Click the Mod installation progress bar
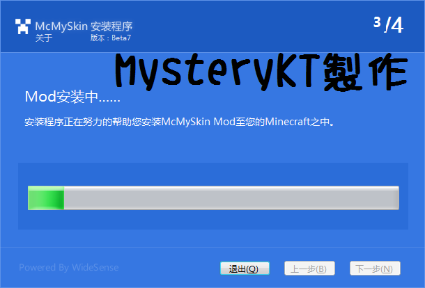This screenshot has width=425, height=288. 213,198
